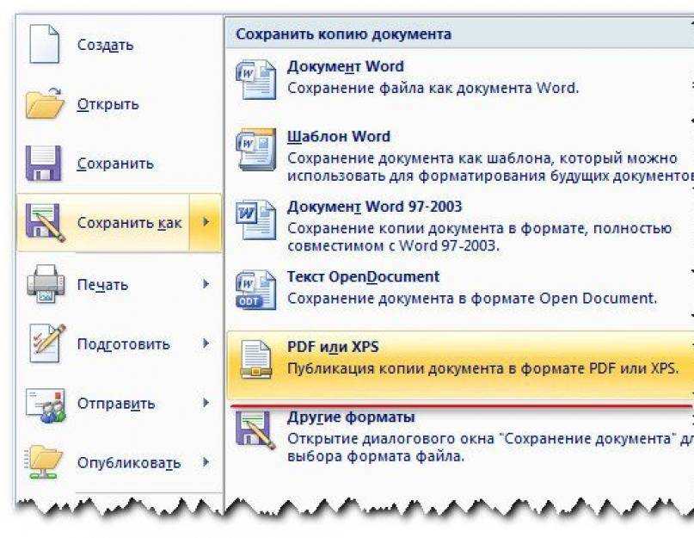Viewport: 694px width, 538px height.
Task: Click the envelope people icon beside Отправить
Action: (x=46, y=405)
